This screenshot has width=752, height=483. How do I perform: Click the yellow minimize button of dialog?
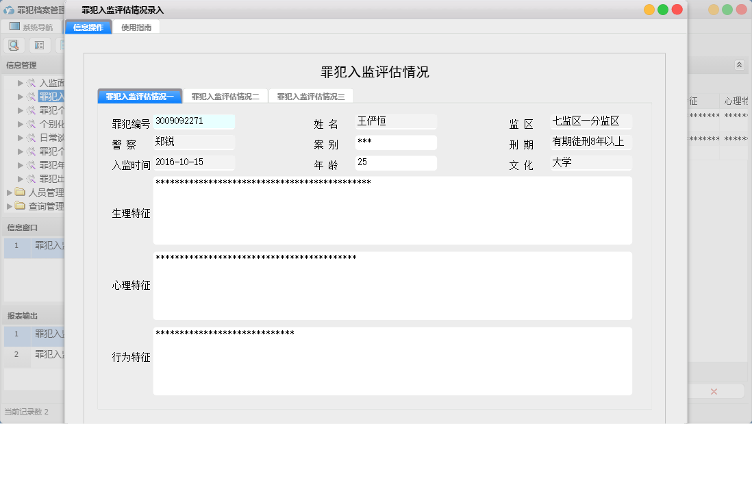tap(649, 10)
